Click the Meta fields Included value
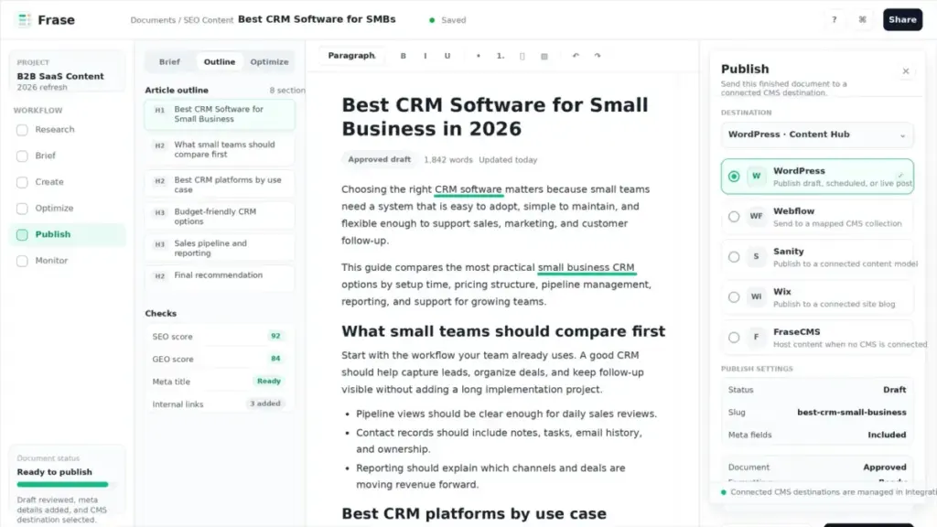Screen dimensions: 937x527 (887, 435)
